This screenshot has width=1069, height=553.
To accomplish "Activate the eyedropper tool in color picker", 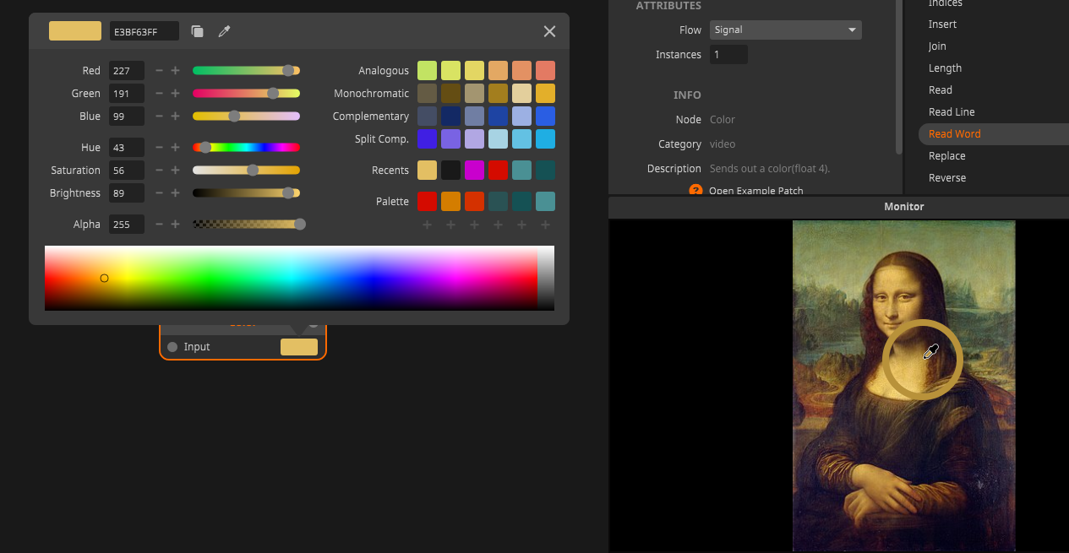I will (x=224, y=31).
